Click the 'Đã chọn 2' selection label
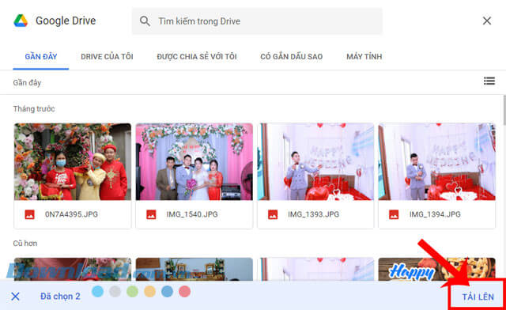506x310 pixels. click(x=60, y=297)
